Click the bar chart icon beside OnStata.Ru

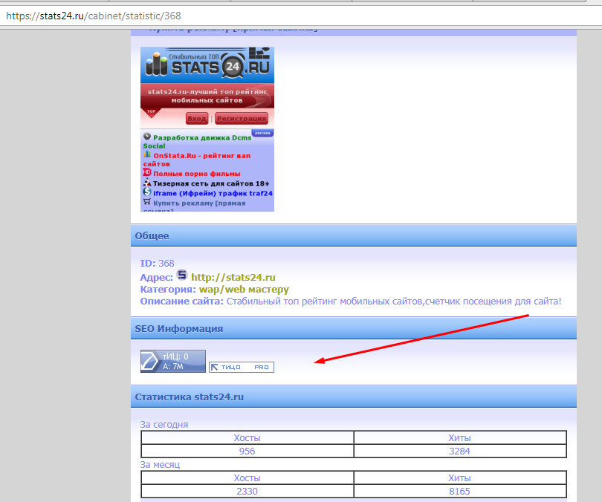pyautogui.click(x=147, y=154)
